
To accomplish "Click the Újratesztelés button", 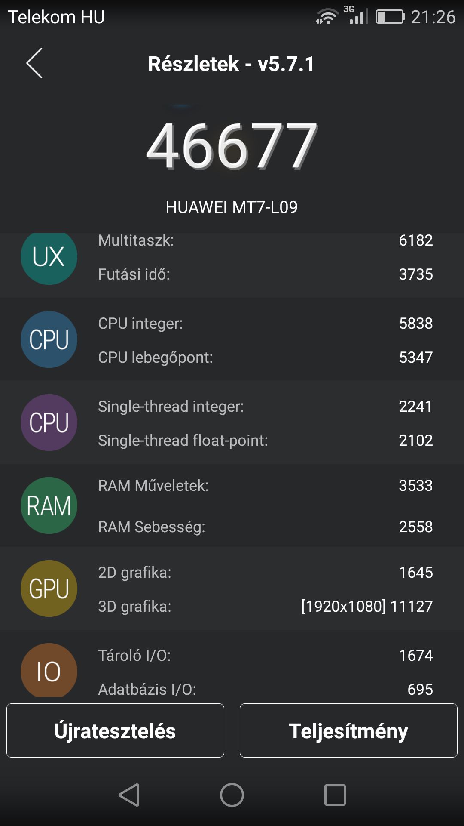I will tap(115, 730).
